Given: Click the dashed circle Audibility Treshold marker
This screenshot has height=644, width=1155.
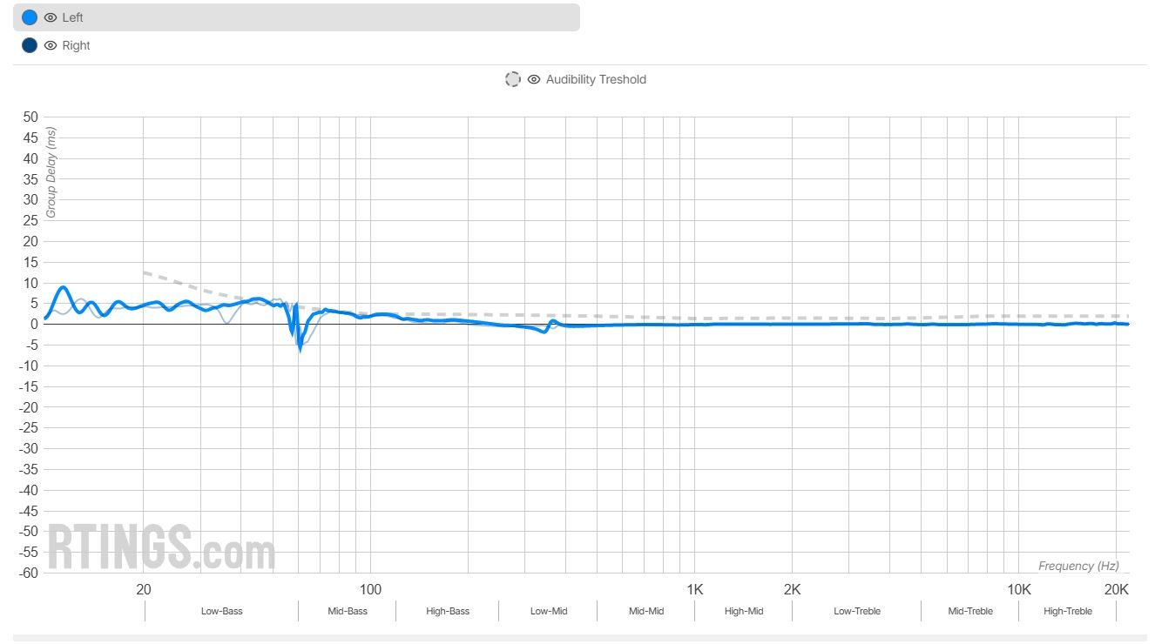Looking at the screenshot, I should pos(513,79).
